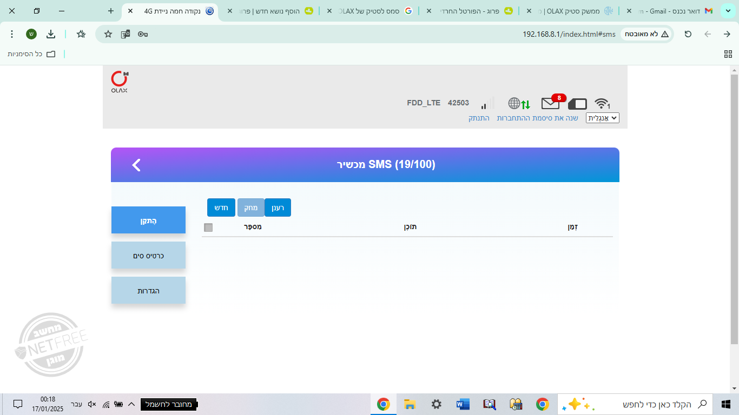Click the disconnect link
Viewport: 739px width, 415px height.
coord(479,118)
